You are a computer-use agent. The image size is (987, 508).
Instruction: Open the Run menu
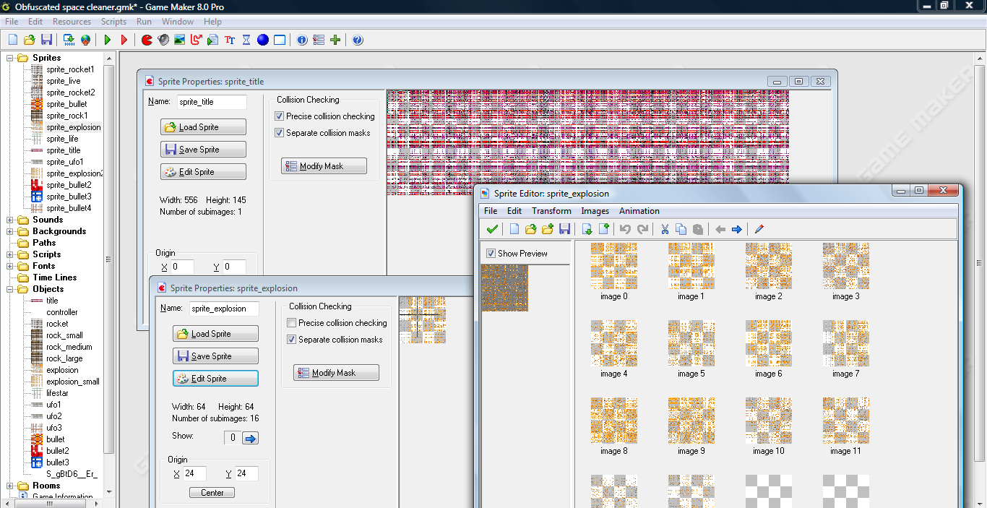(144, 22)
